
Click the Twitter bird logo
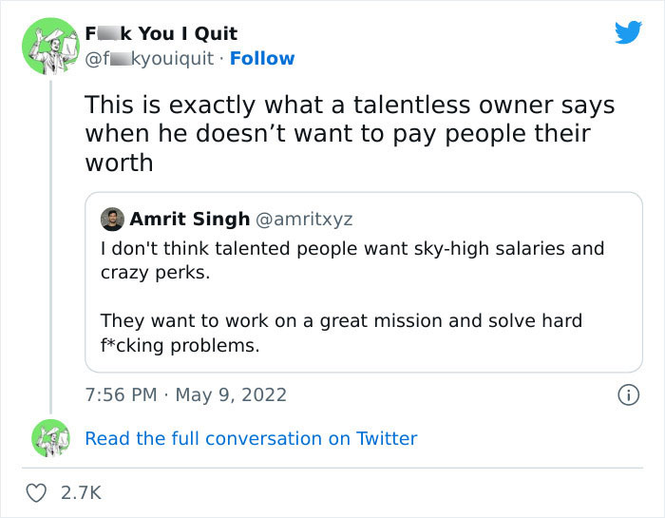628,33
